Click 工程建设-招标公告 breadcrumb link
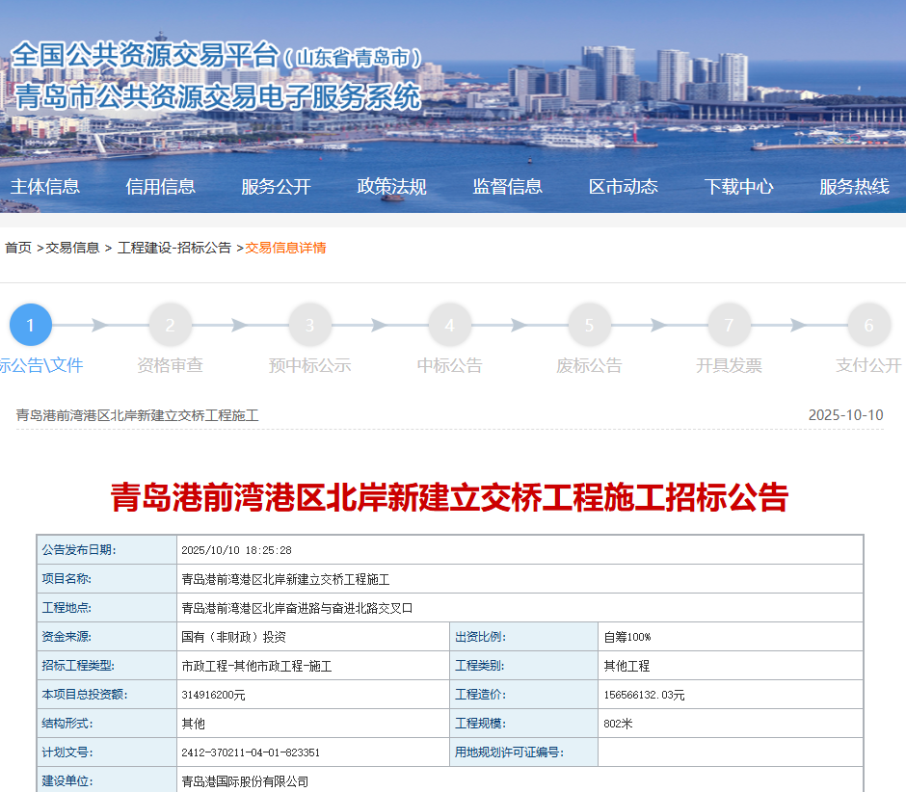The image size is (906, 792). 174,248
